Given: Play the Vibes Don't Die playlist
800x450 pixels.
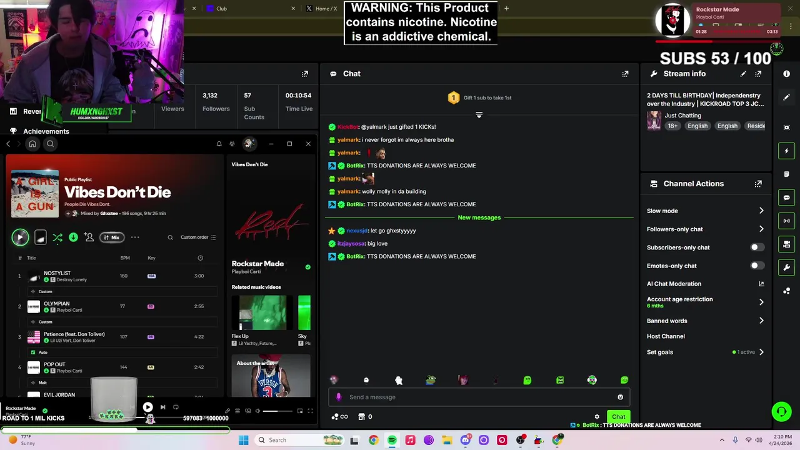Looking at the screenshot, I should [x=20, y=237].
